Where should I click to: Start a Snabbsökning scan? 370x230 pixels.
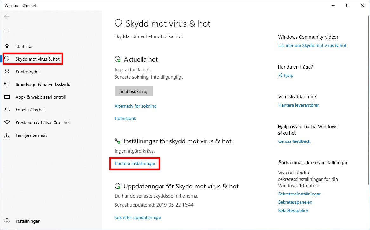pyautogui.click(x=133, y=91)
